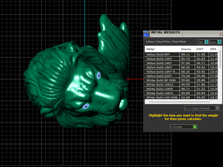Viewport: 223px width, 167px height.
Task: Select the White Gold:9K PdW row
Action: click(182, 80)
